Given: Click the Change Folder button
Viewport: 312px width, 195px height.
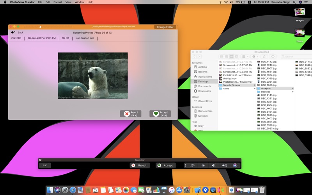Looking at the screenshot, I should click(x=165, y=27).
